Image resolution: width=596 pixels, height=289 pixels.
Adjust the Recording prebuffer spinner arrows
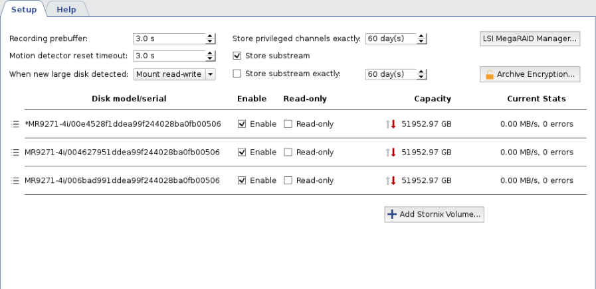(x=211, y=38)
